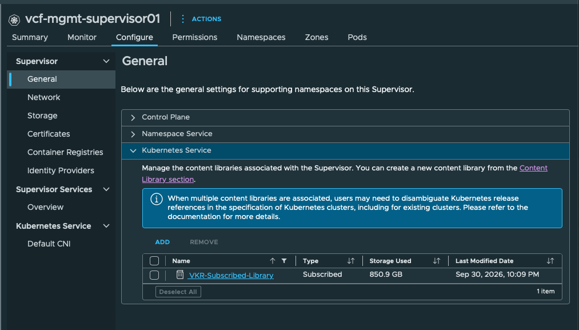Click the content library icon beside VKR-Subscribed-Library
The width and height of the screenshot is (579, 330).
pyautogui.click(x=180, y=274)
